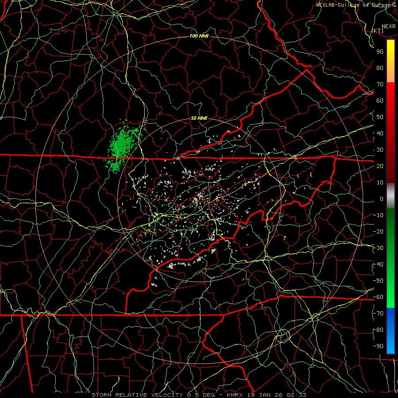
Task: Click the "KMRX" radar site ID in the footer
Action: point(235,395)
